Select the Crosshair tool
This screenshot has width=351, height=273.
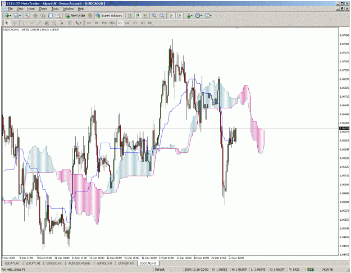pyautogui.click(x=15, y=23)
